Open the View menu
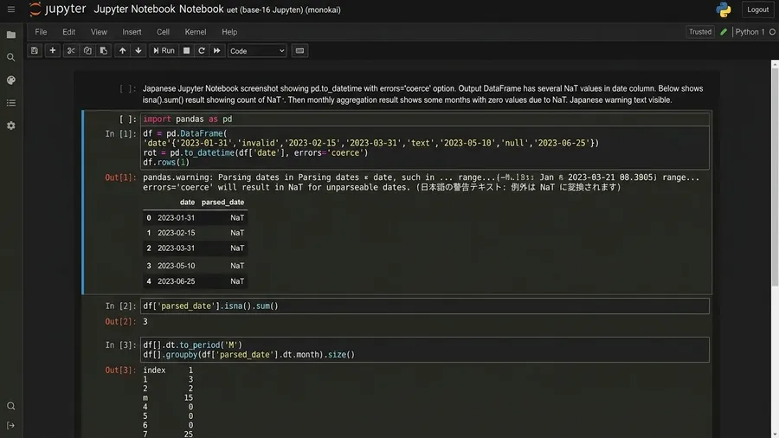The width and height of the screenshot is (779, 438). pyautogui.click(x=99, y=32)
